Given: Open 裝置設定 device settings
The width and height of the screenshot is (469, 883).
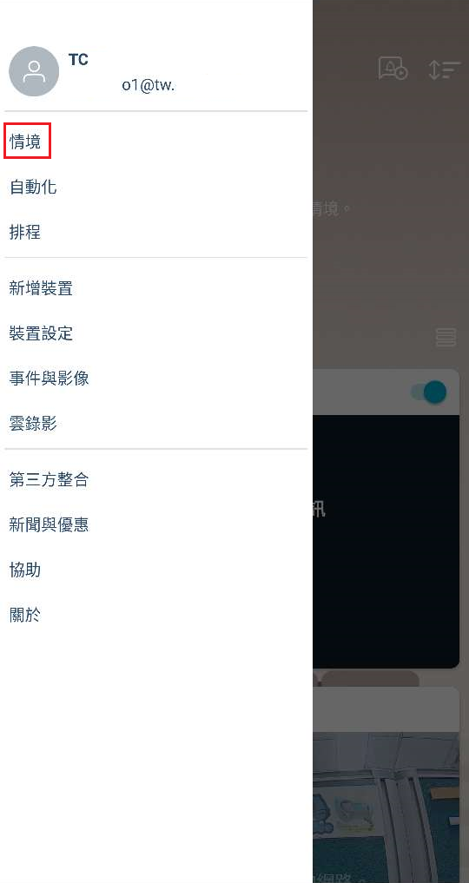Looking at the screenshot, I should 41,333.
